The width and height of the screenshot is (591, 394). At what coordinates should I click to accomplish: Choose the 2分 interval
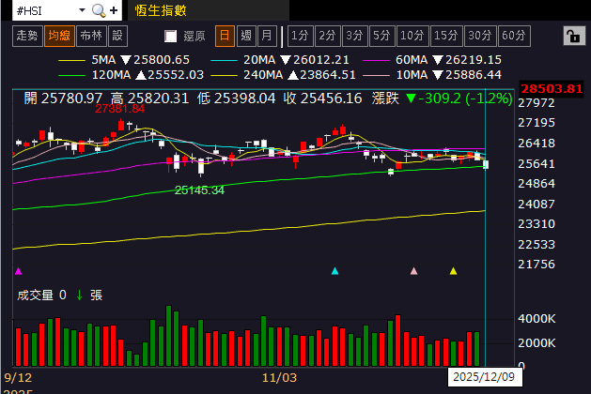pos(328,37)
